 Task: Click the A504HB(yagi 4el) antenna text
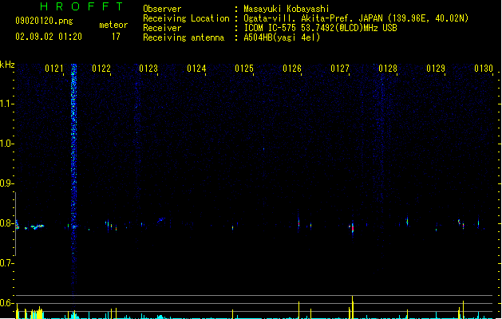282,37
